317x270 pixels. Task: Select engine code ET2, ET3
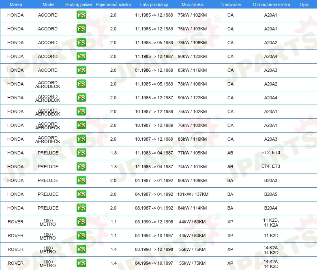pyautogui.click(x=271, y=152)
